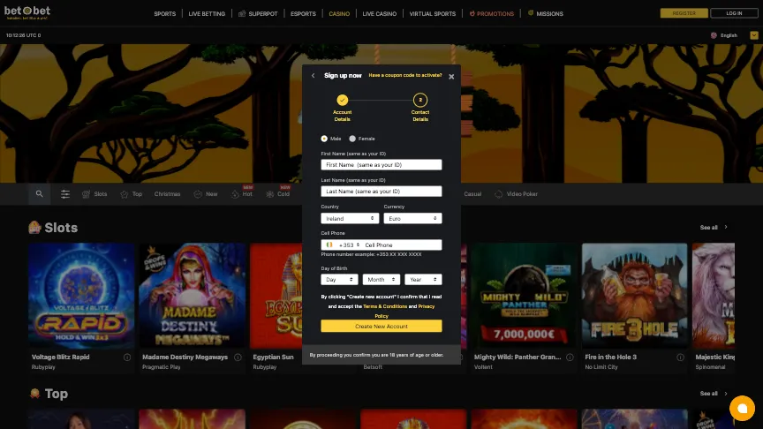Open the Casino menu item
Image resolution: width=763 pixels, height=429 pixels.
[x=339, y=13]
